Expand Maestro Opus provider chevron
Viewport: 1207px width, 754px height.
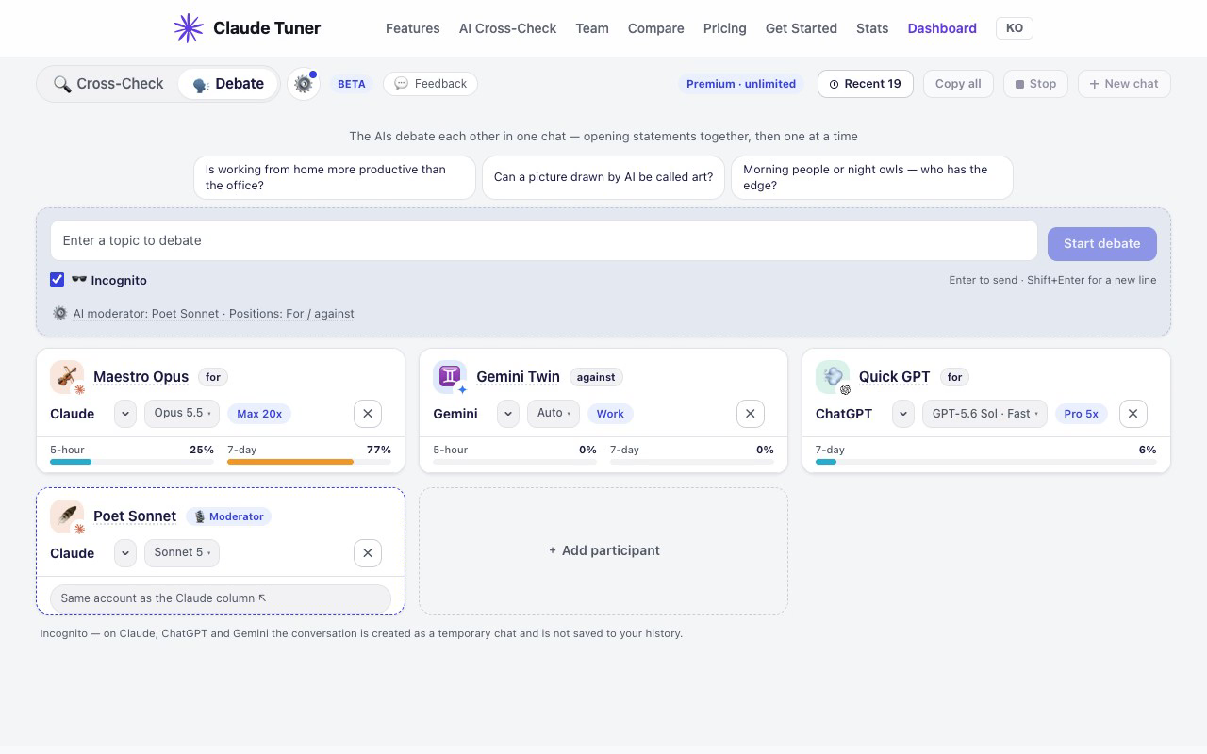pyautogui.click(x=125, y=414)
